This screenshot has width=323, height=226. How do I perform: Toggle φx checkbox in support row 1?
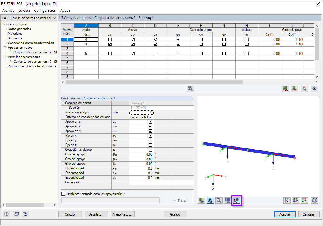pos(178,39)
